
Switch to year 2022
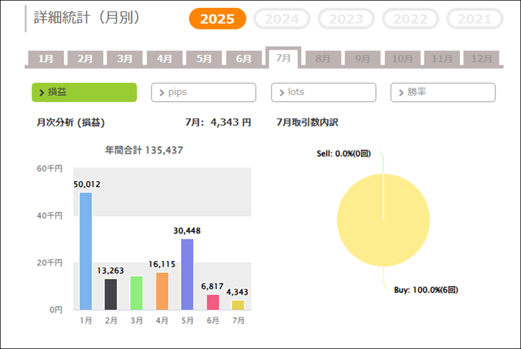410,19
